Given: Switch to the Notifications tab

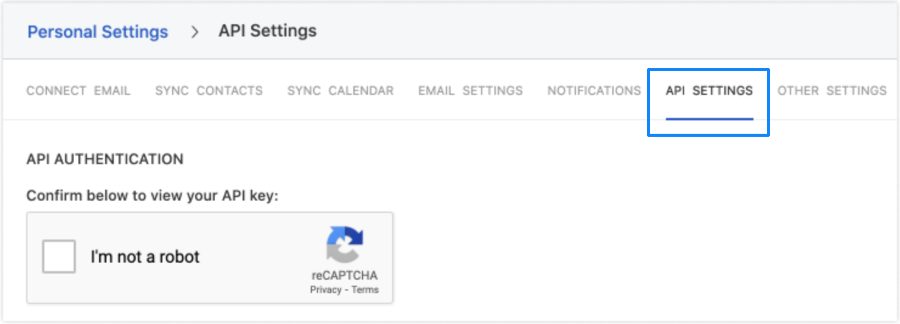Looking at the screenshot, I should [x=594, y=91].
